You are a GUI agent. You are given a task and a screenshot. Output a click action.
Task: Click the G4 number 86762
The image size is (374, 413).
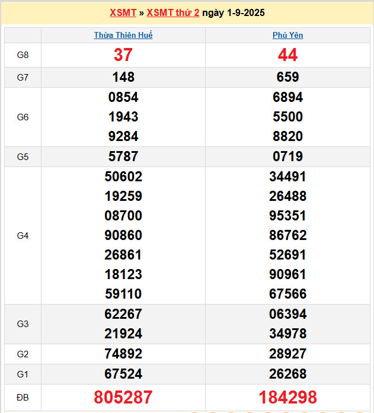[287, 235]
